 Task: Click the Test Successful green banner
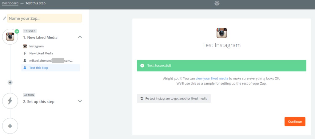point(221,66)
